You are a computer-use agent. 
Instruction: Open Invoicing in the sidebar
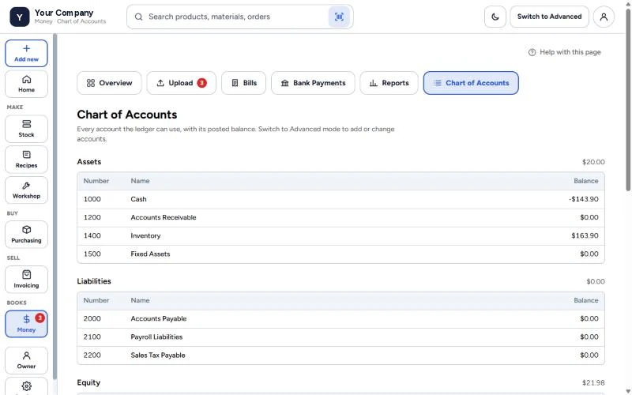[26, 280]
